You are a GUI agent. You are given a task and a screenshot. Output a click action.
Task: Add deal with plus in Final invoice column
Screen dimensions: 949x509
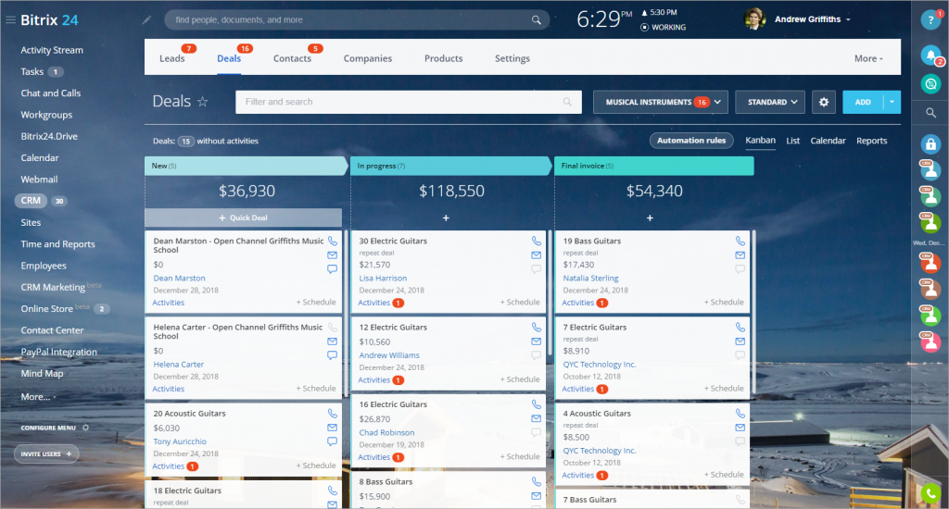(x=650, y=217)
